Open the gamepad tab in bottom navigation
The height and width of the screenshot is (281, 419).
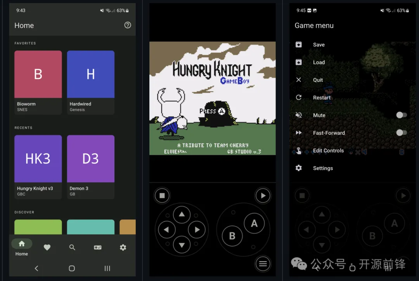(98, 247)
